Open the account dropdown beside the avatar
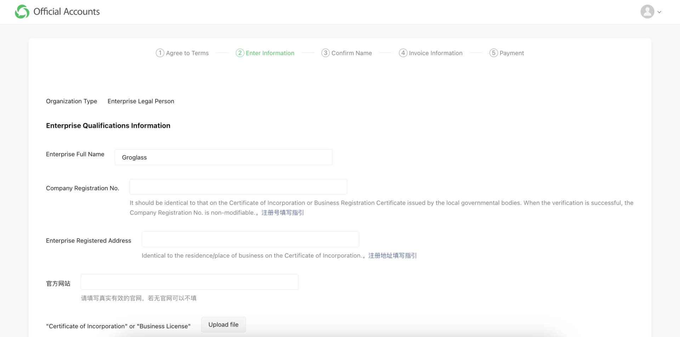 tap(659, 12)
